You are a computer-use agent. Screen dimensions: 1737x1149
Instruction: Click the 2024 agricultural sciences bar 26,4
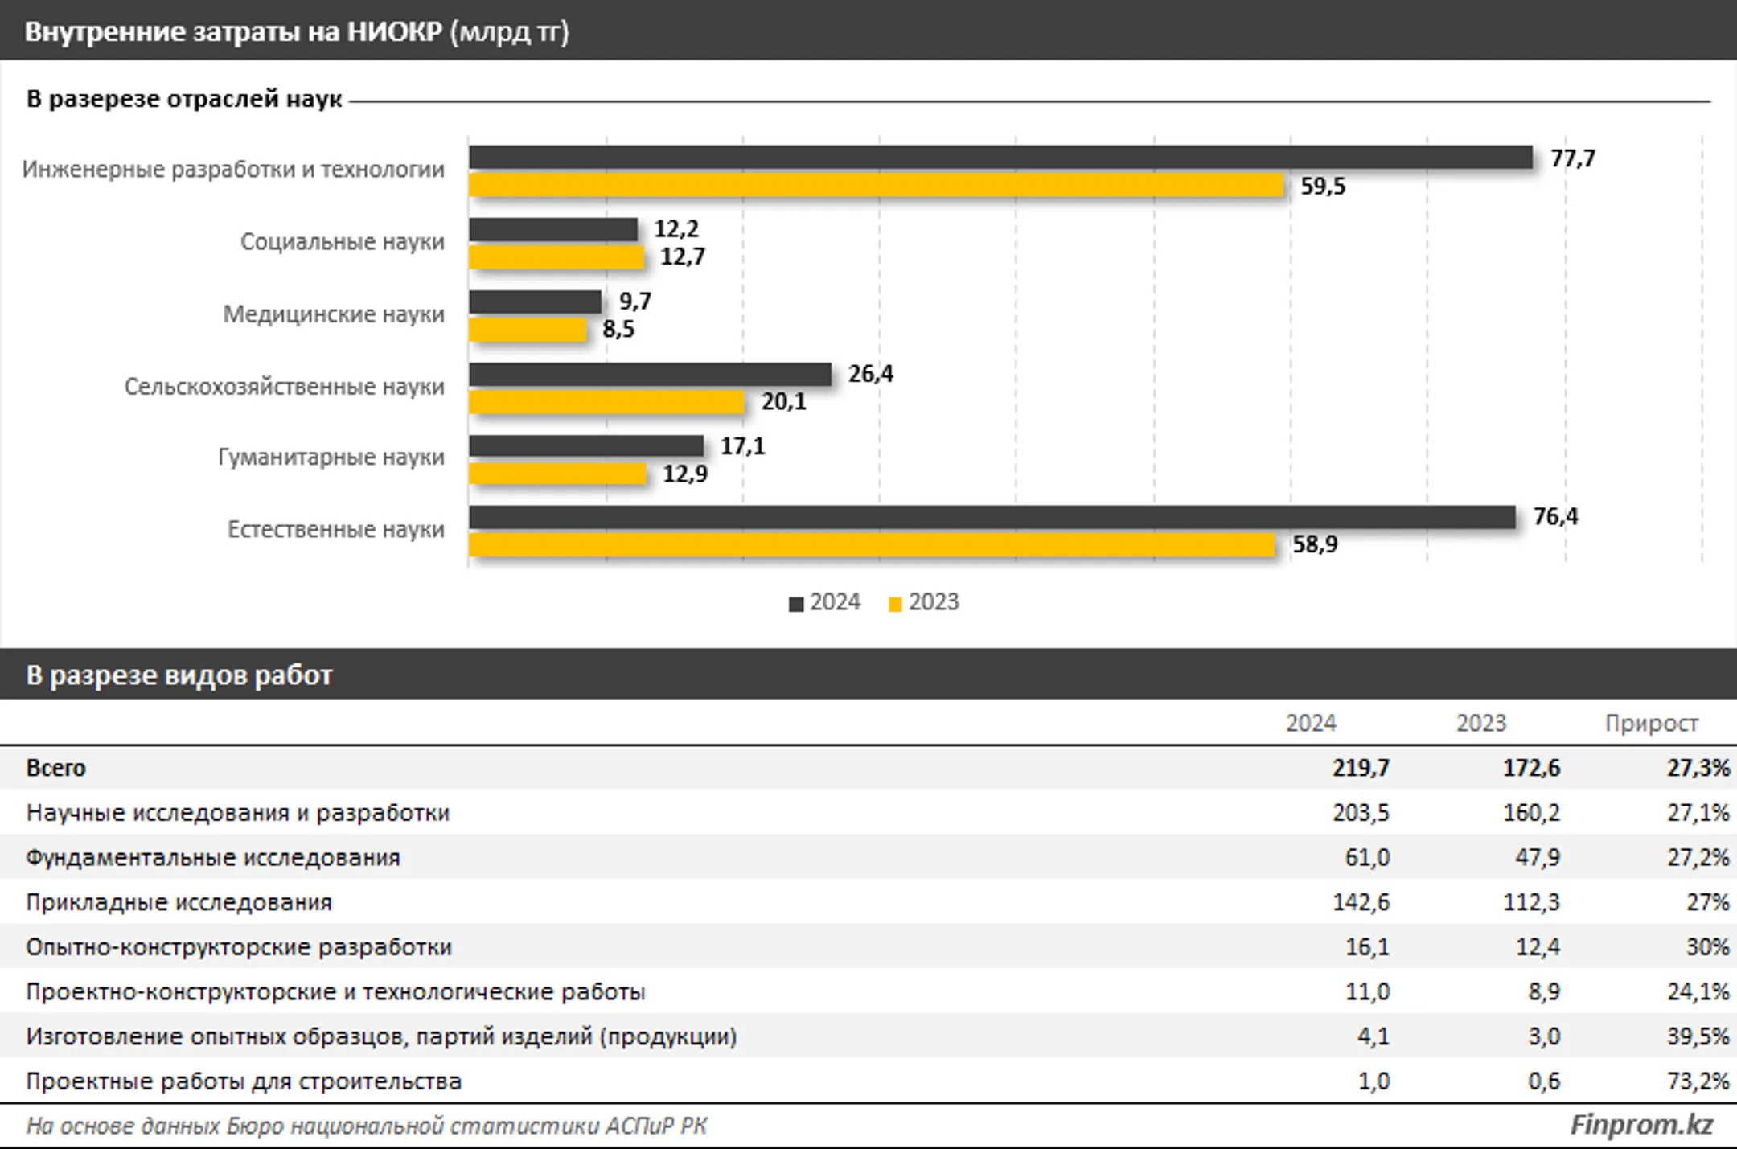coord(650,374)
